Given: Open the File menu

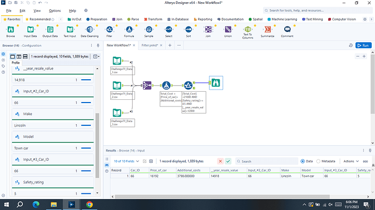Looking at the screenshot, I should (x=9, y=10).
